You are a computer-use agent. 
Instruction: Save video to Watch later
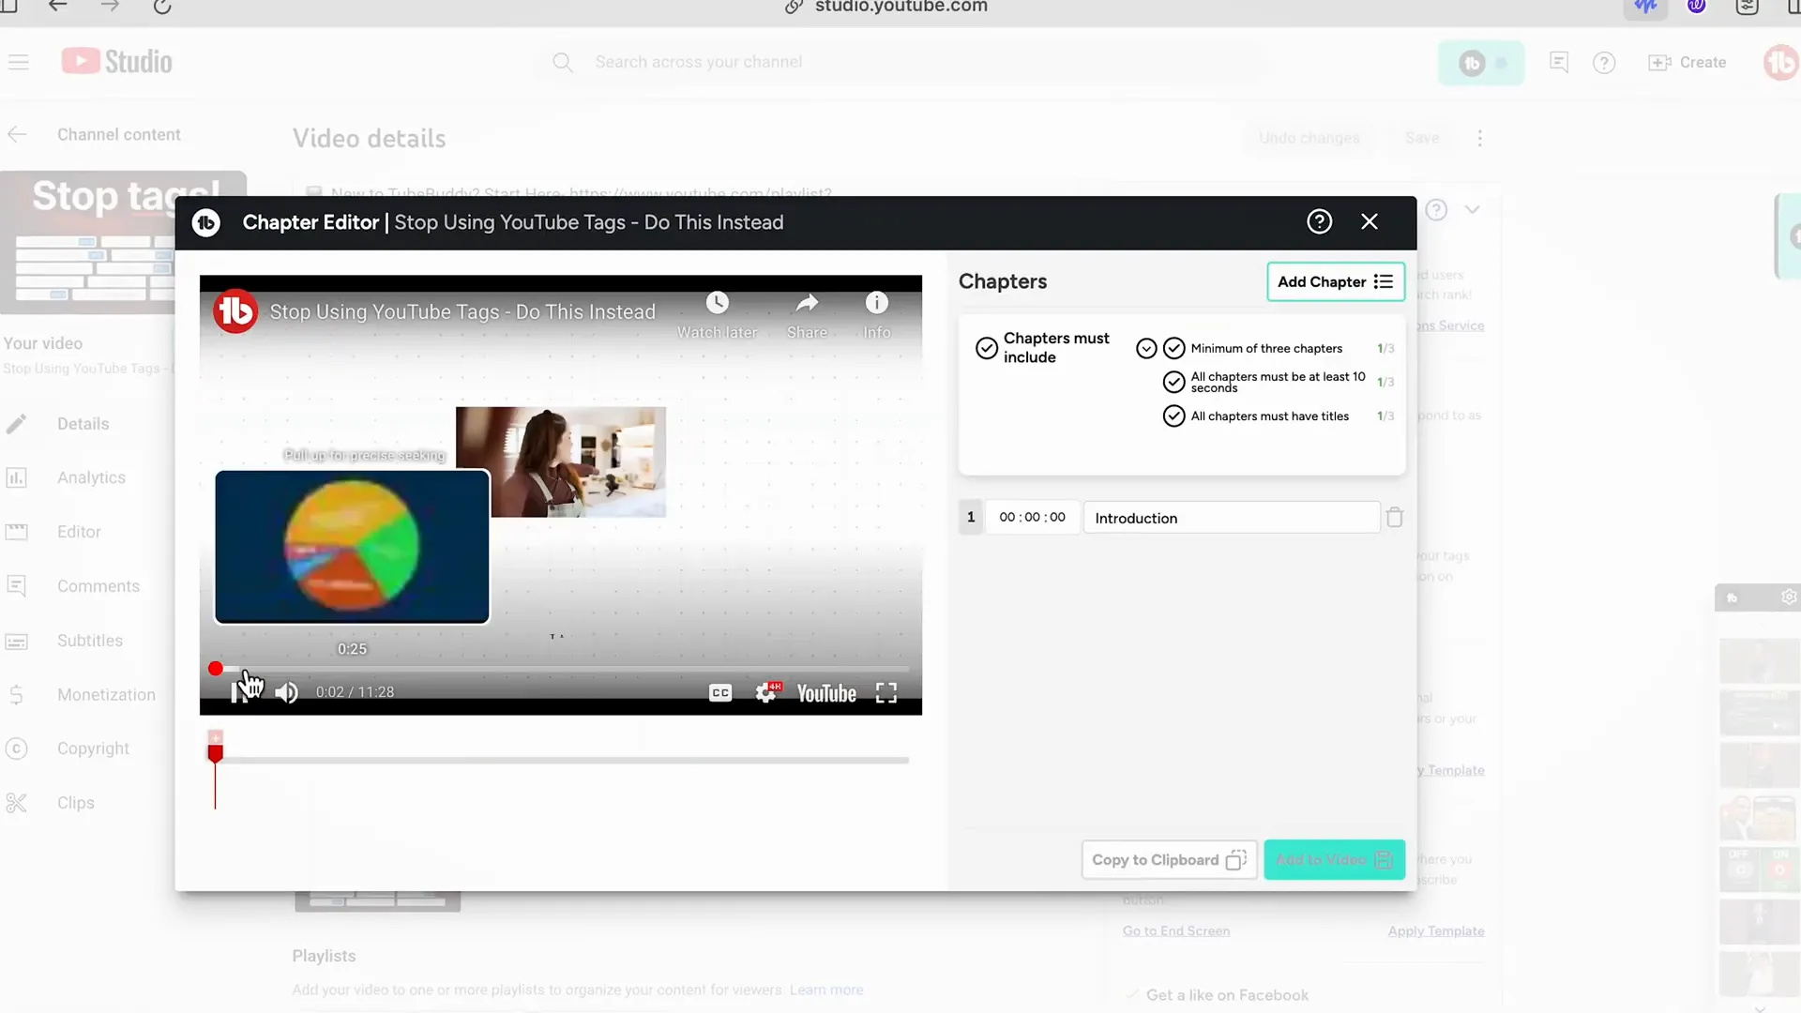tap(717, 310)
